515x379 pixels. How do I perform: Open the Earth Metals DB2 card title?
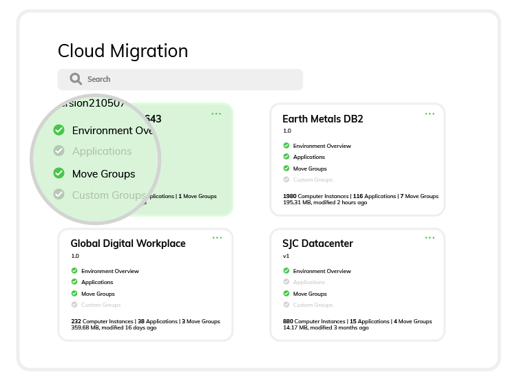322,119
